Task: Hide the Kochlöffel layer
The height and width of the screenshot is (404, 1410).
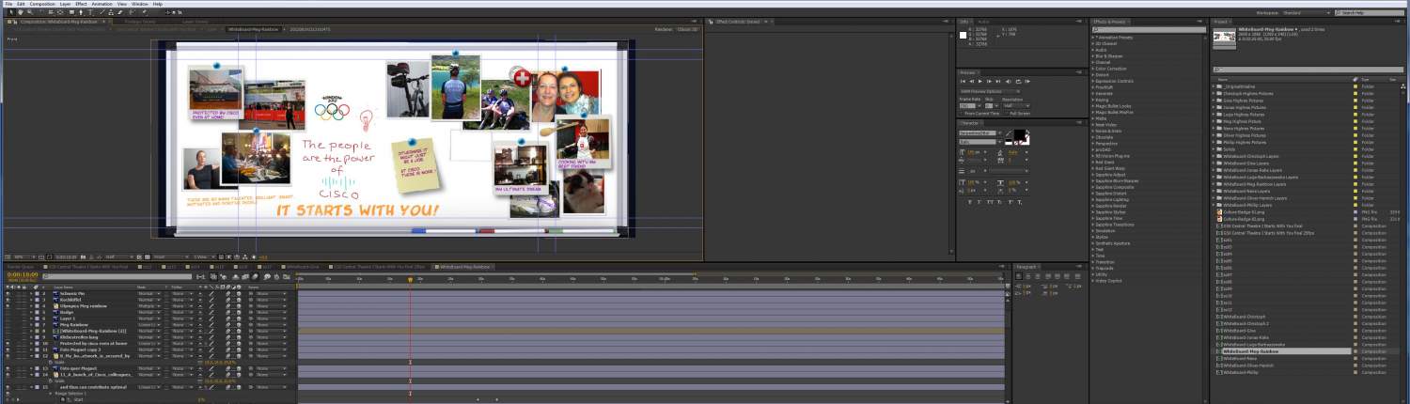Action: (8, 300)
